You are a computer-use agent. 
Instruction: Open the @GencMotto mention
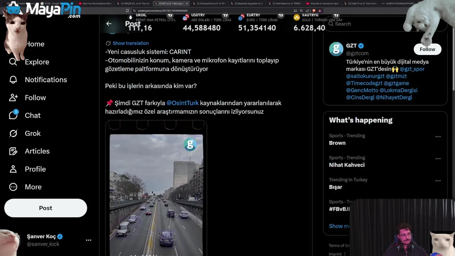[362, 90]
